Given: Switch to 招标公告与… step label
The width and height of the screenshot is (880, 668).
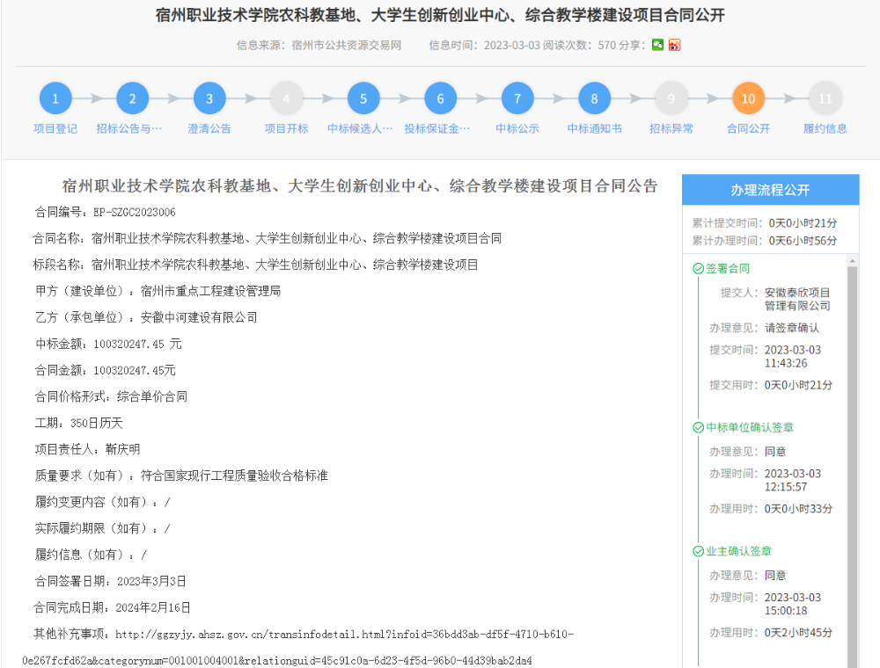Looking at the screenshot, I should pos(129,129).
